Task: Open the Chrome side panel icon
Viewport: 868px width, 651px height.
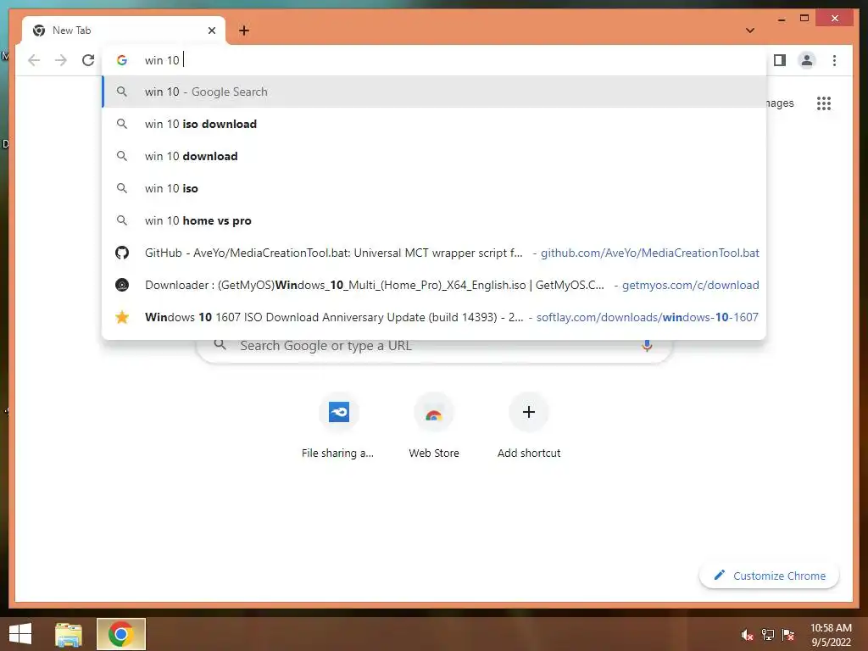Action: 780,60
